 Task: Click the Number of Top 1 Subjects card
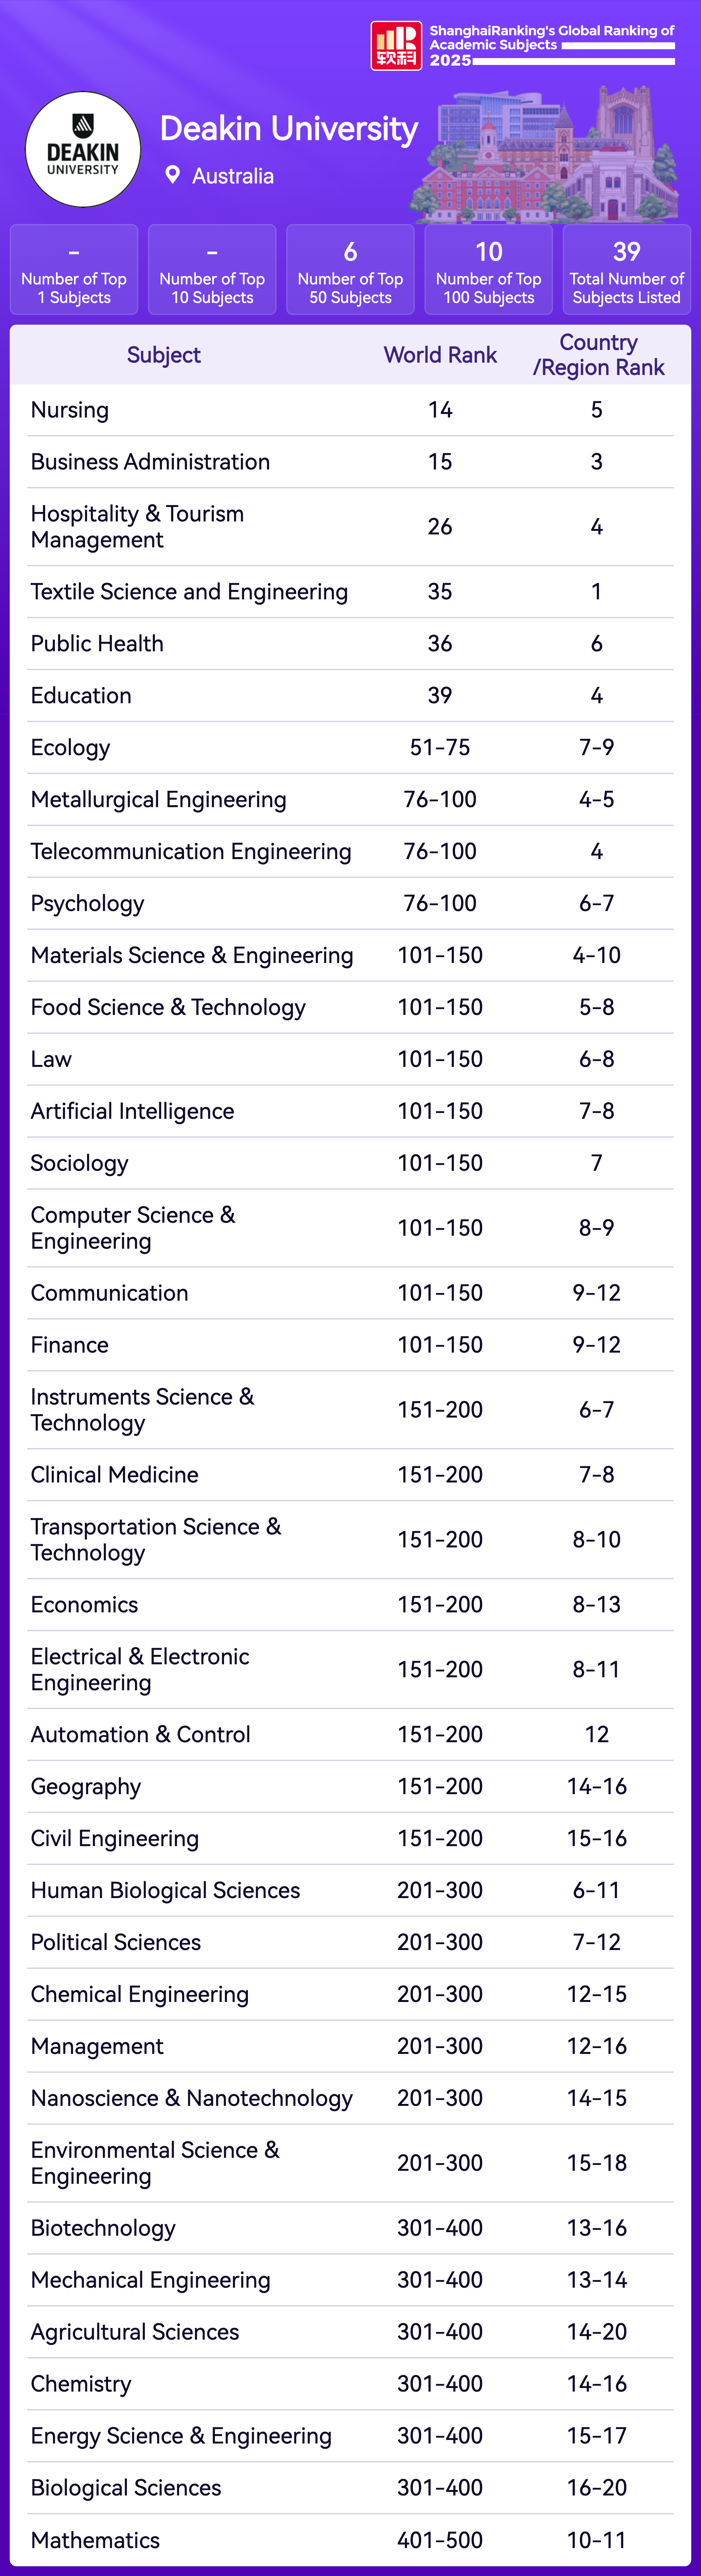pyautogui.click(x=74, y=270)
